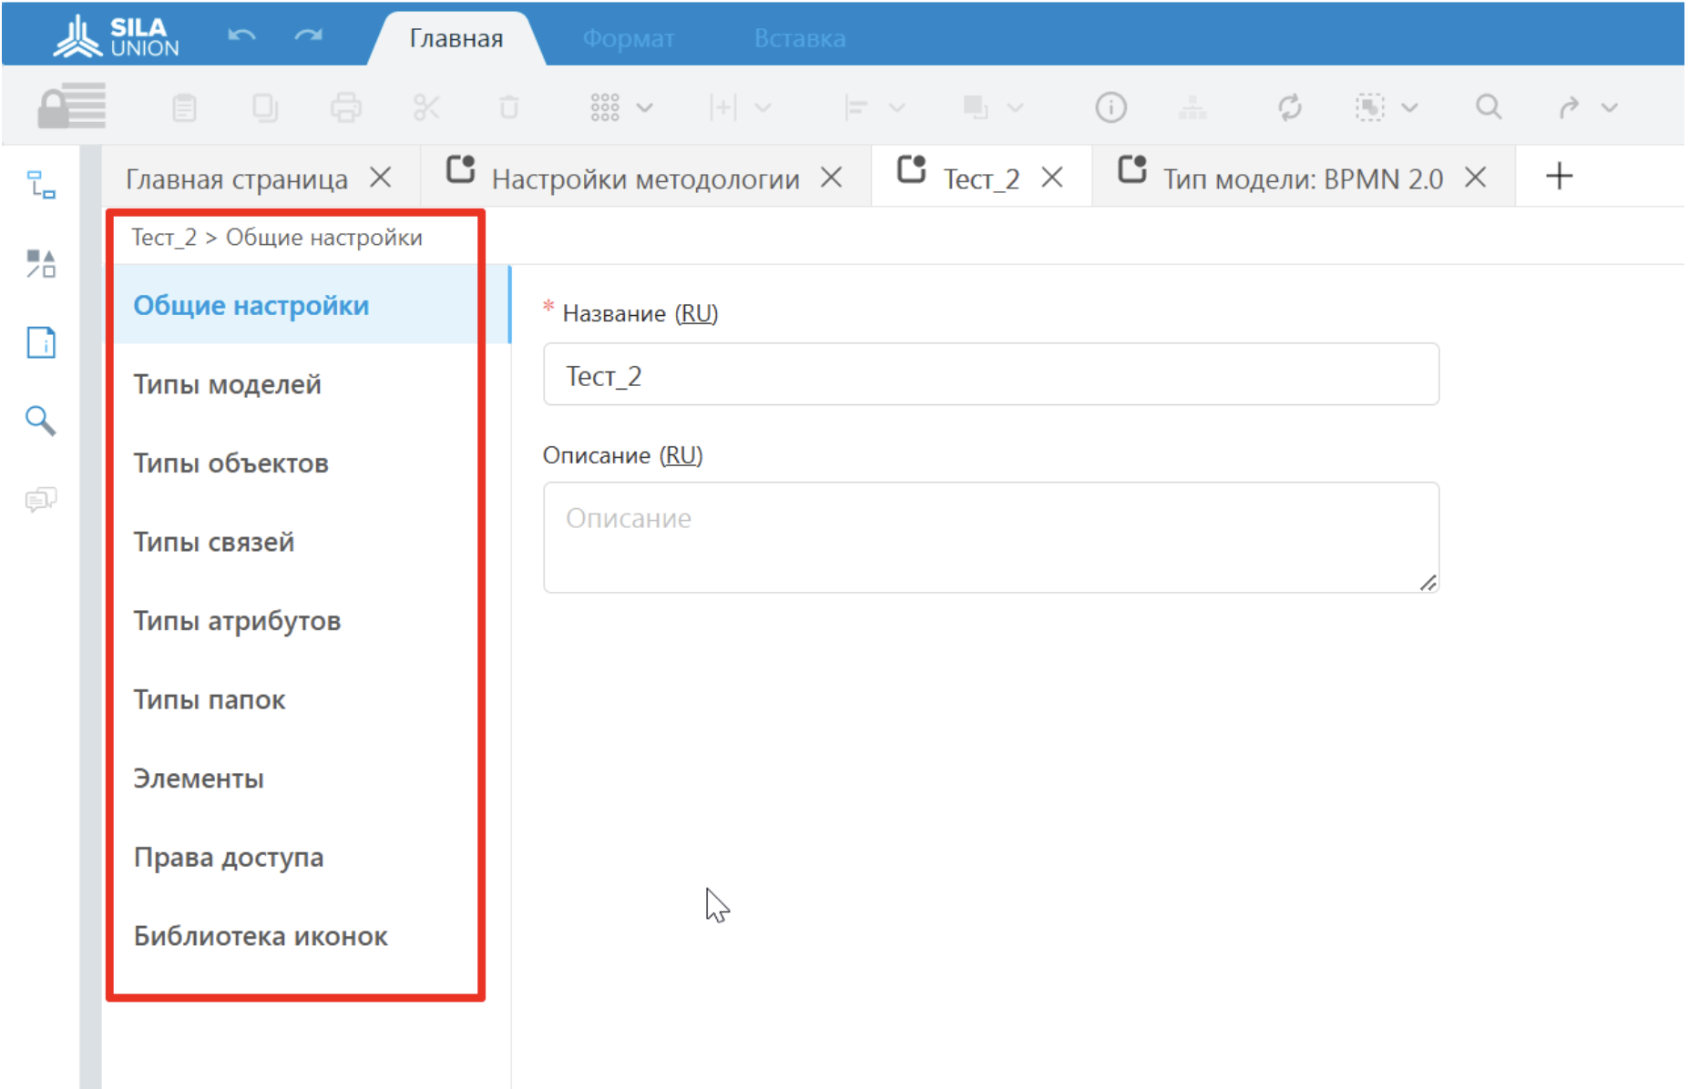
Task: Switch to the Формат ribbon tab
Action: click(629, 38)
